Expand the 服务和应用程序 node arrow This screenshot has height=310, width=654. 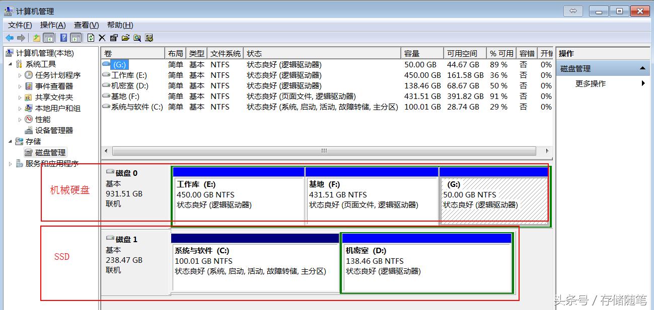(x=11, y=164)
